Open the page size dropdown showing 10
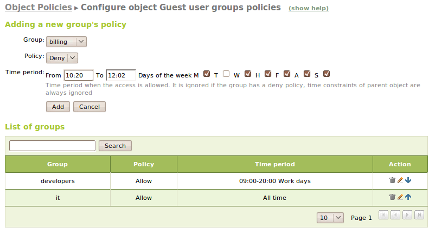The image size is (435, 234). 330,218
